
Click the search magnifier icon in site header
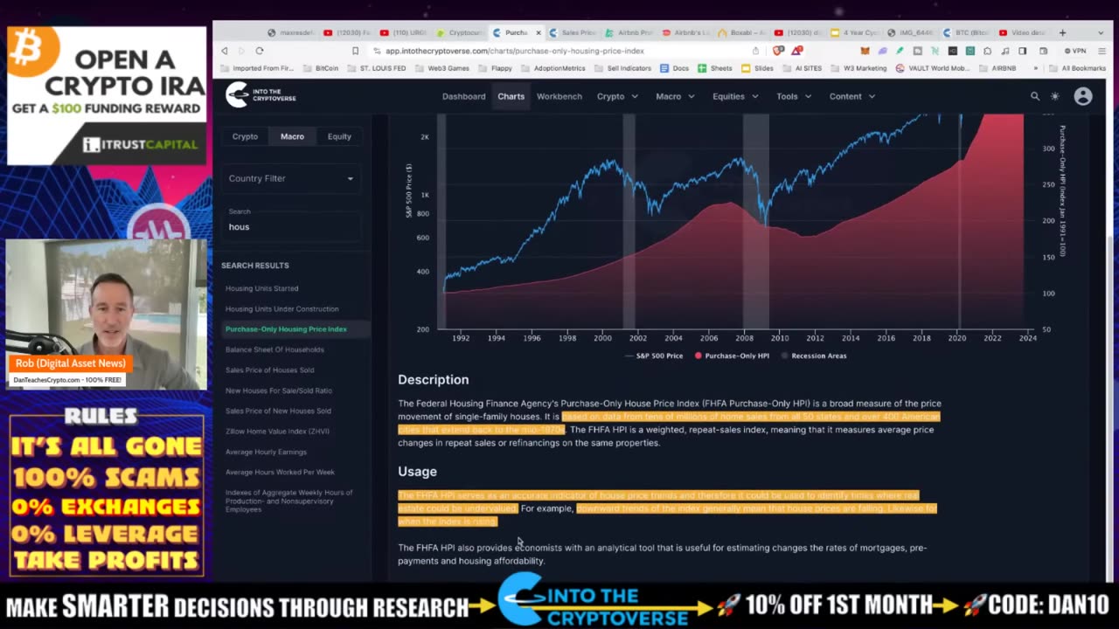click(x=1035, y=96)
